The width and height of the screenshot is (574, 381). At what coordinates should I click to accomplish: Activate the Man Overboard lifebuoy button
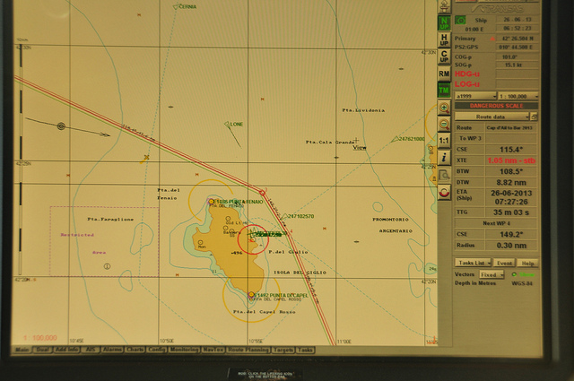pyautogui.click(x=444, y=192)
